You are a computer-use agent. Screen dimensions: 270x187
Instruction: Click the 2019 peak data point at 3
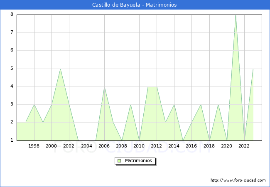coord(218,105)
